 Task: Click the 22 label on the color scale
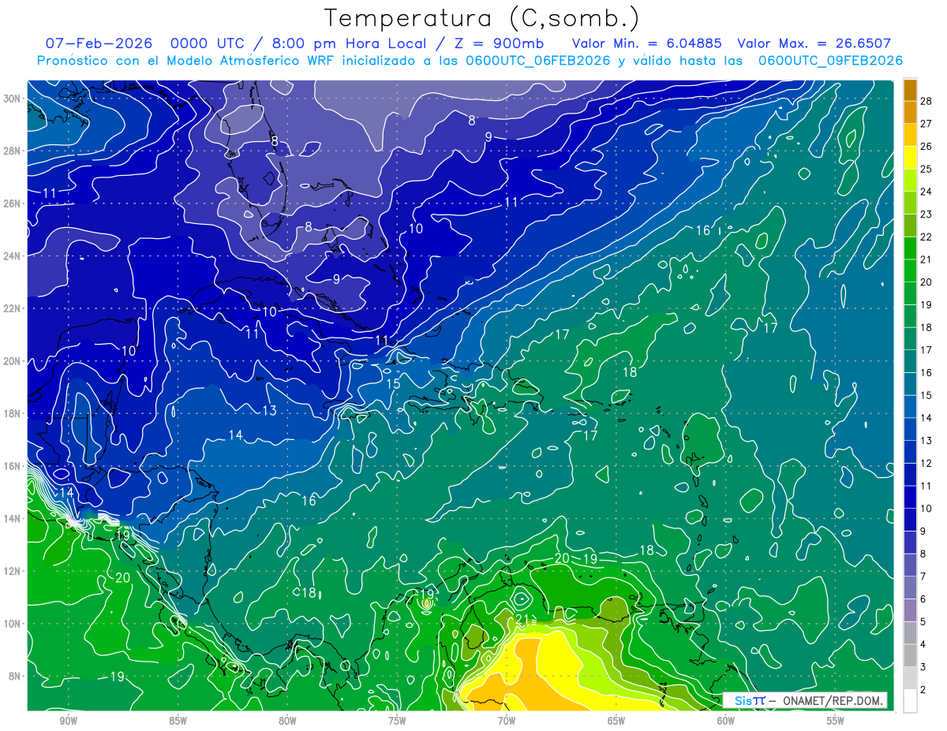pos(926,237)
